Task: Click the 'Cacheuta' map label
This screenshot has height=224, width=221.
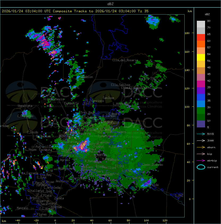Action: coord(45,150)
